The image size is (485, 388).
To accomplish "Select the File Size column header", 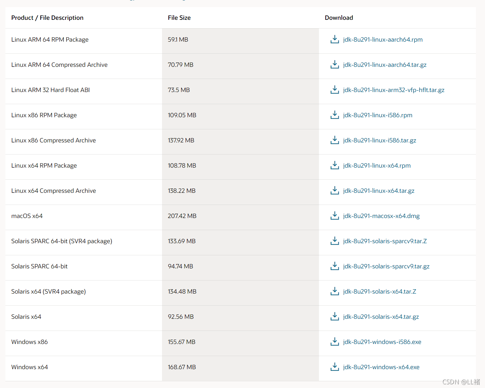I will coord(179,18).
